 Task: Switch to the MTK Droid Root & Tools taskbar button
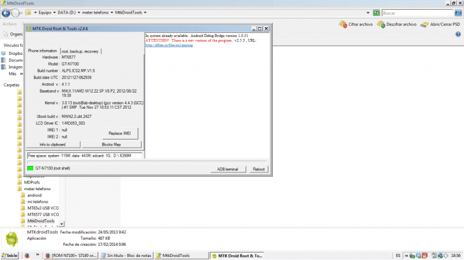click(238, 256)
